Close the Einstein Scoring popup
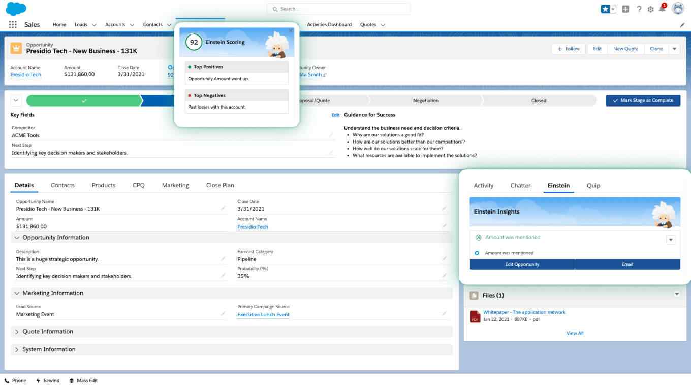The height and width of the screenshot is (388, 691). point(291,31)
